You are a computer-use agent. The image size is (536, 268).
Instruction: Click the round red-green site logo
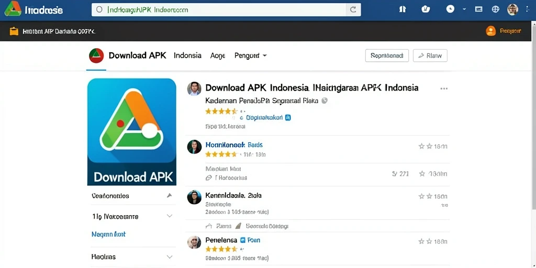[x=96, y=55]
